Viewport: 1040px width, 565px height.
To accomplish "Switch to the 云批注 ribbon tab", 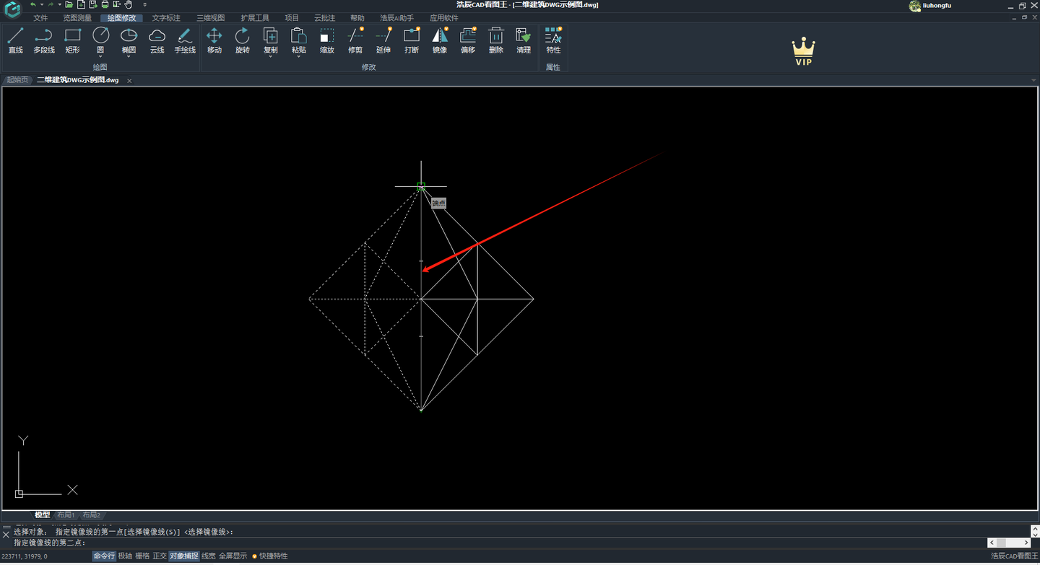I will point(324,18).
